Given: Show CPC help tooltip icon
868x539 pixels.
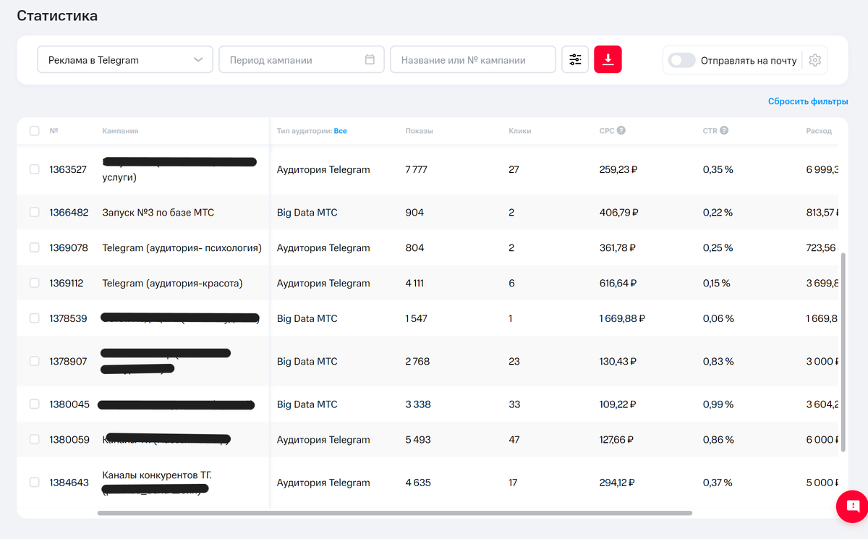Looking at the screenshot, I should coord(621,131).
